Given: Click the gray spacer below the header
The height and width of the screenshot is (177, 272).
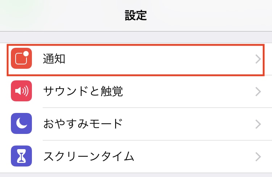Looking at the screenshot, I should [x=136, y=37].
